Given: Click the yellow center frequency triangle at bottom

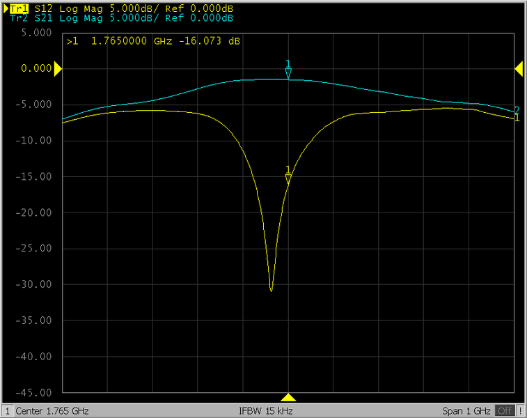Looking at the screenshot, I should pyautogui.click(x=288, y=397).
